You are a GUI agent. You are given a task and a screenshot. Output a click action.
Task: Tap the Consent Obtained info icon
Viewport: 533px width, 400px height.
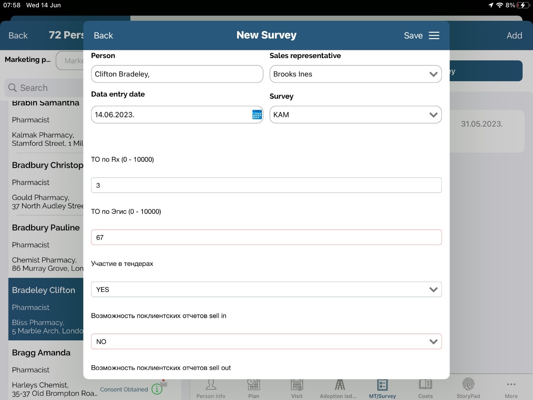(157, 389)
